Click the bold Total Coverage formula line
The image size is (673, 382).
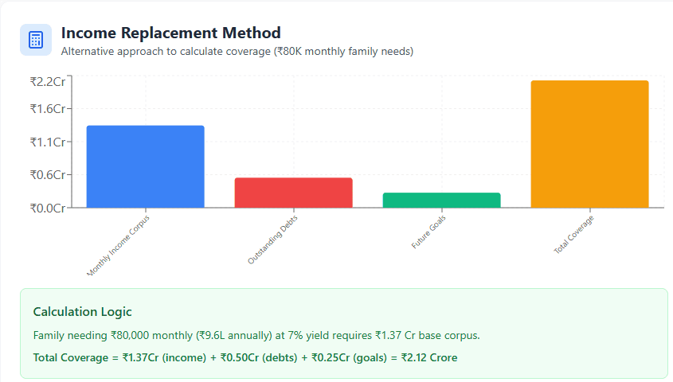(x=245, y=357)
